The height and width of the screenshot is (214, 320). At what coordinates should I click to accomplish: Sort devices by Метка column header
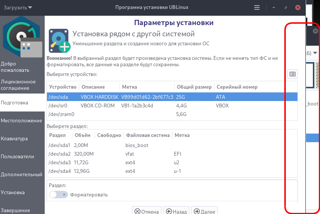pos(147,87)
